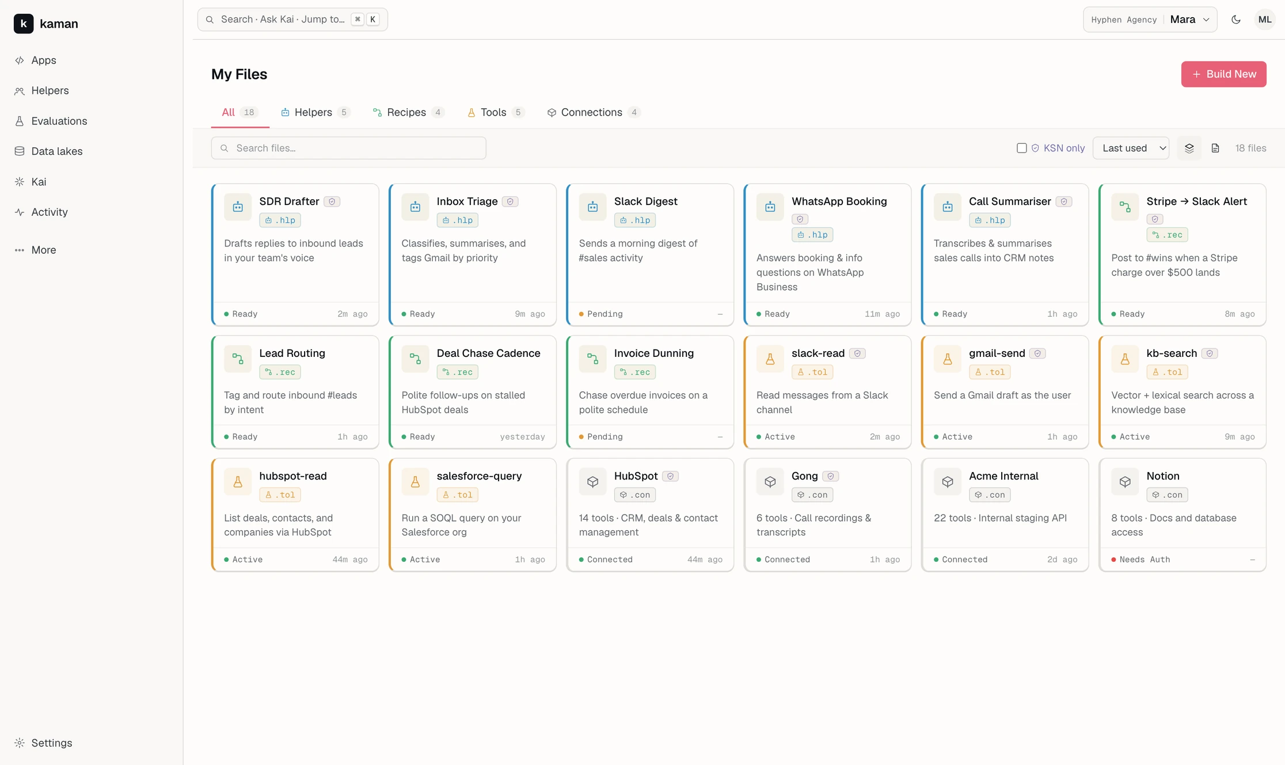Click the My Files heading
Viewport: 1285px width, 765px height.
[239, 74]
